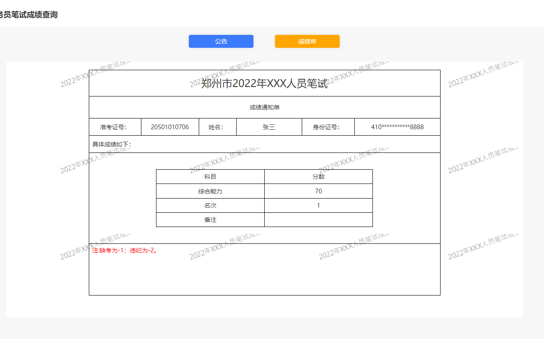This screenshot has width=544, height=339.
Task: Click the 准考证号 label cell
Action: point(114,127)
